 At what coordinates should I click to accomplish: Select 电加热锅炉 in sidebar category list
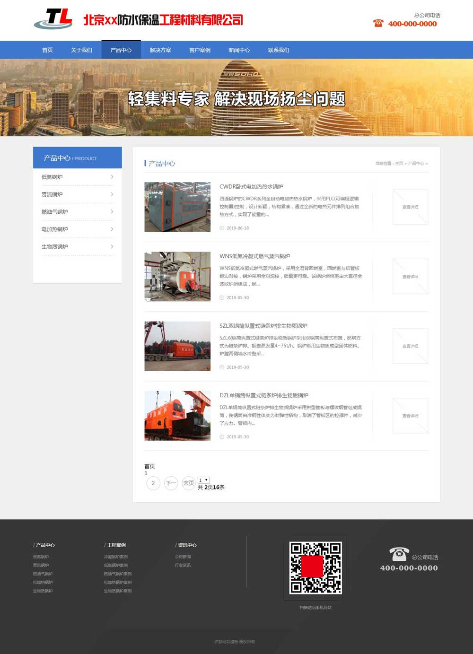(55, 229)
